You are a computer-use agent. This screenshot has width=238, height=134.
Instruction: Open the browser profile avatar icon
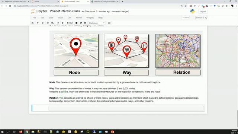(232, 6)
